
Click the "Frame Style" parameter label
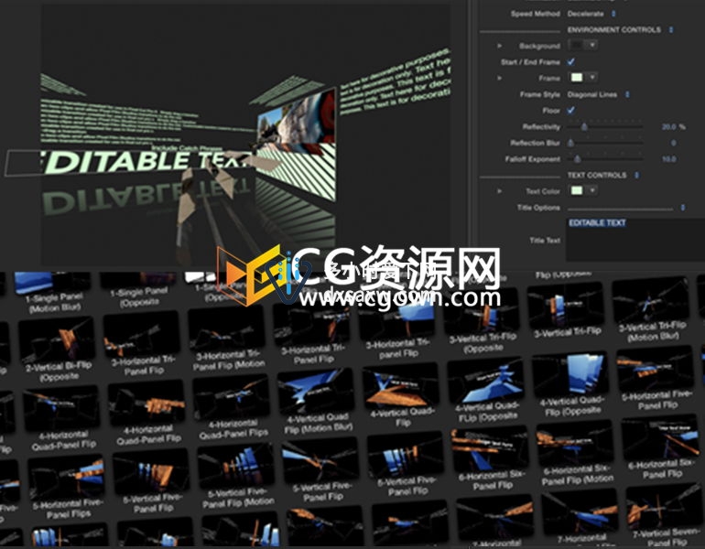539,95
